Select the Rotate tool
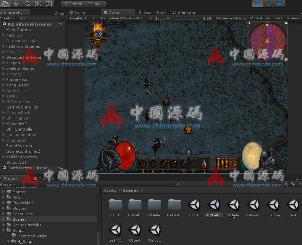Screen dimensions: 302x245 [x=27, y=4]
